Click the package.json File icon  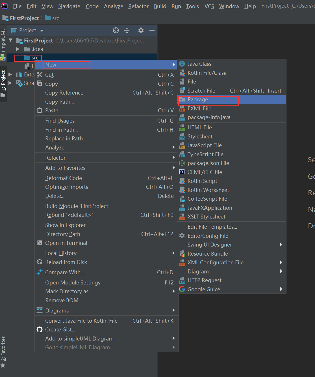(182, 163)
